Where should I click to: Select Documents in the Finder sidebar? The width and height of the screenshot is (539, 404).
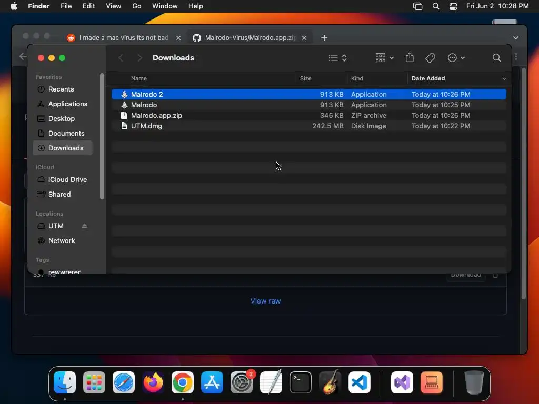(63, 133)
